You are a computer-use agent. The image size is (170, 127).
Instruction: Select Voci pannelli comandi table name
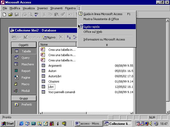point(62,92)
